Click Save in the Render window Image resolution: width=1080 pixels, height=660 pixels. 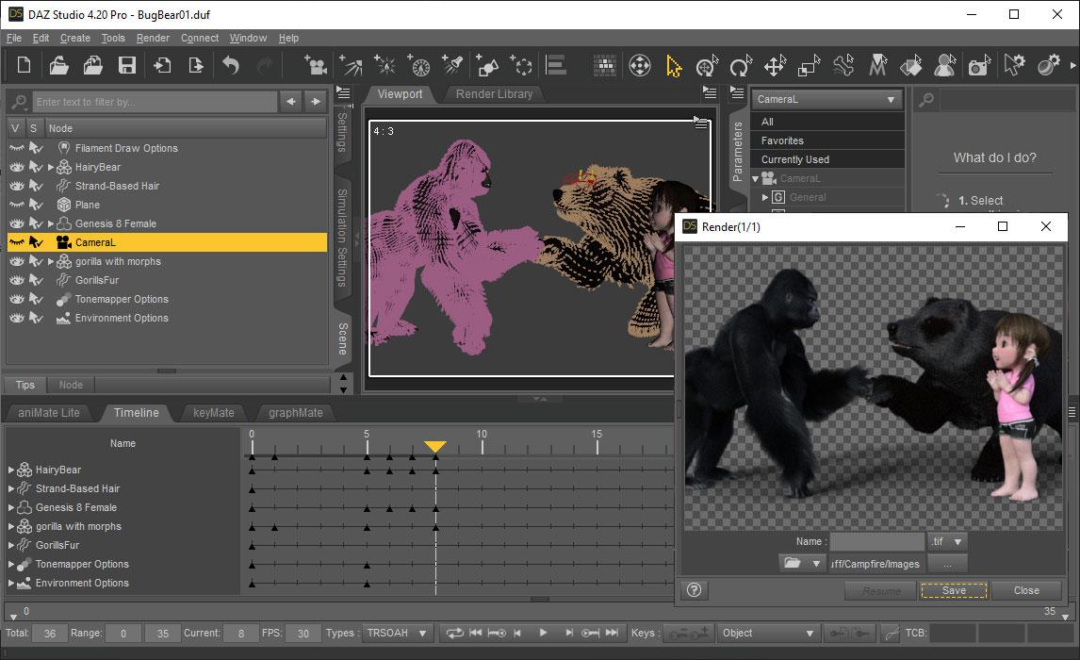(x=954, y=590)
